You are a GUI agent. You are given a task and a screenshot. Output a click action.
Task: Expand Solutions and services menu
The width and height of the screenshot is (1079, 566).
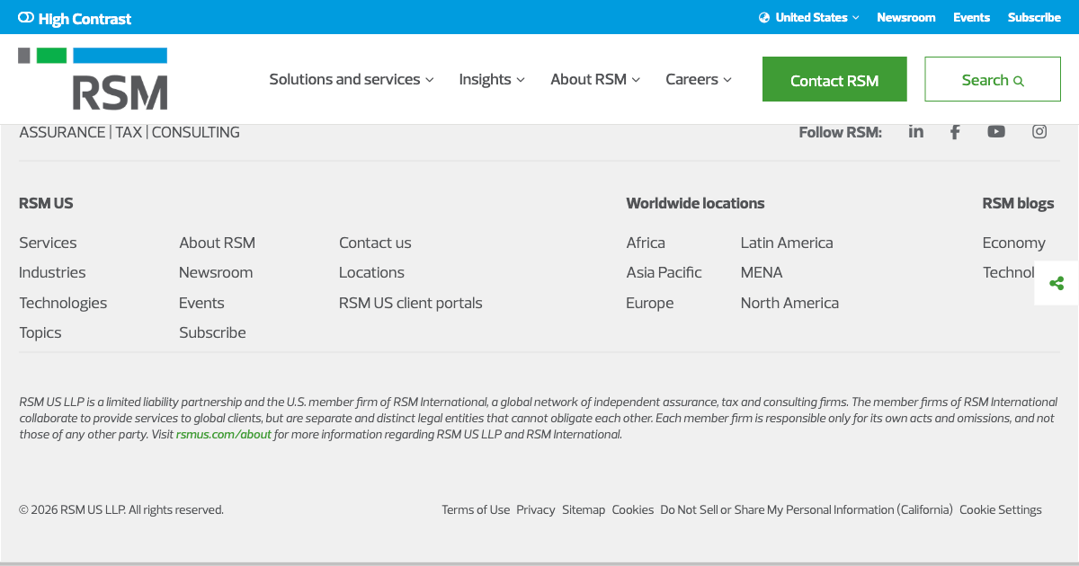tap(352, 79)
